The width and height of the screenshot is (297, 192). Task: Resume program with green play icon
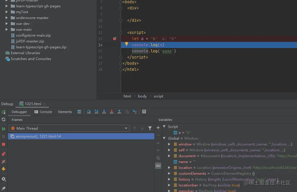(x=4, y=129)
